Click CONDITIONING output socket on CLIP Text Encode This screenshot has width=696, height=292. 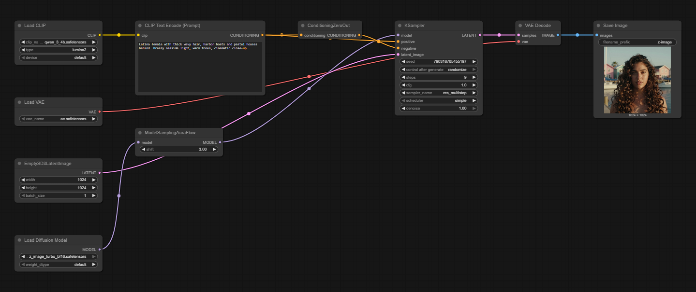pos(263,35)
